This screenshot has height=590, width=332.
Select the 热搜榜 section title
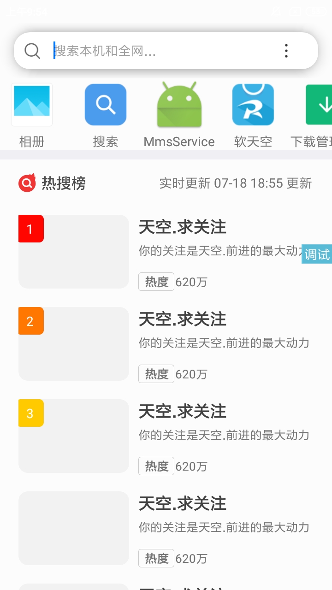click(64, 183)
